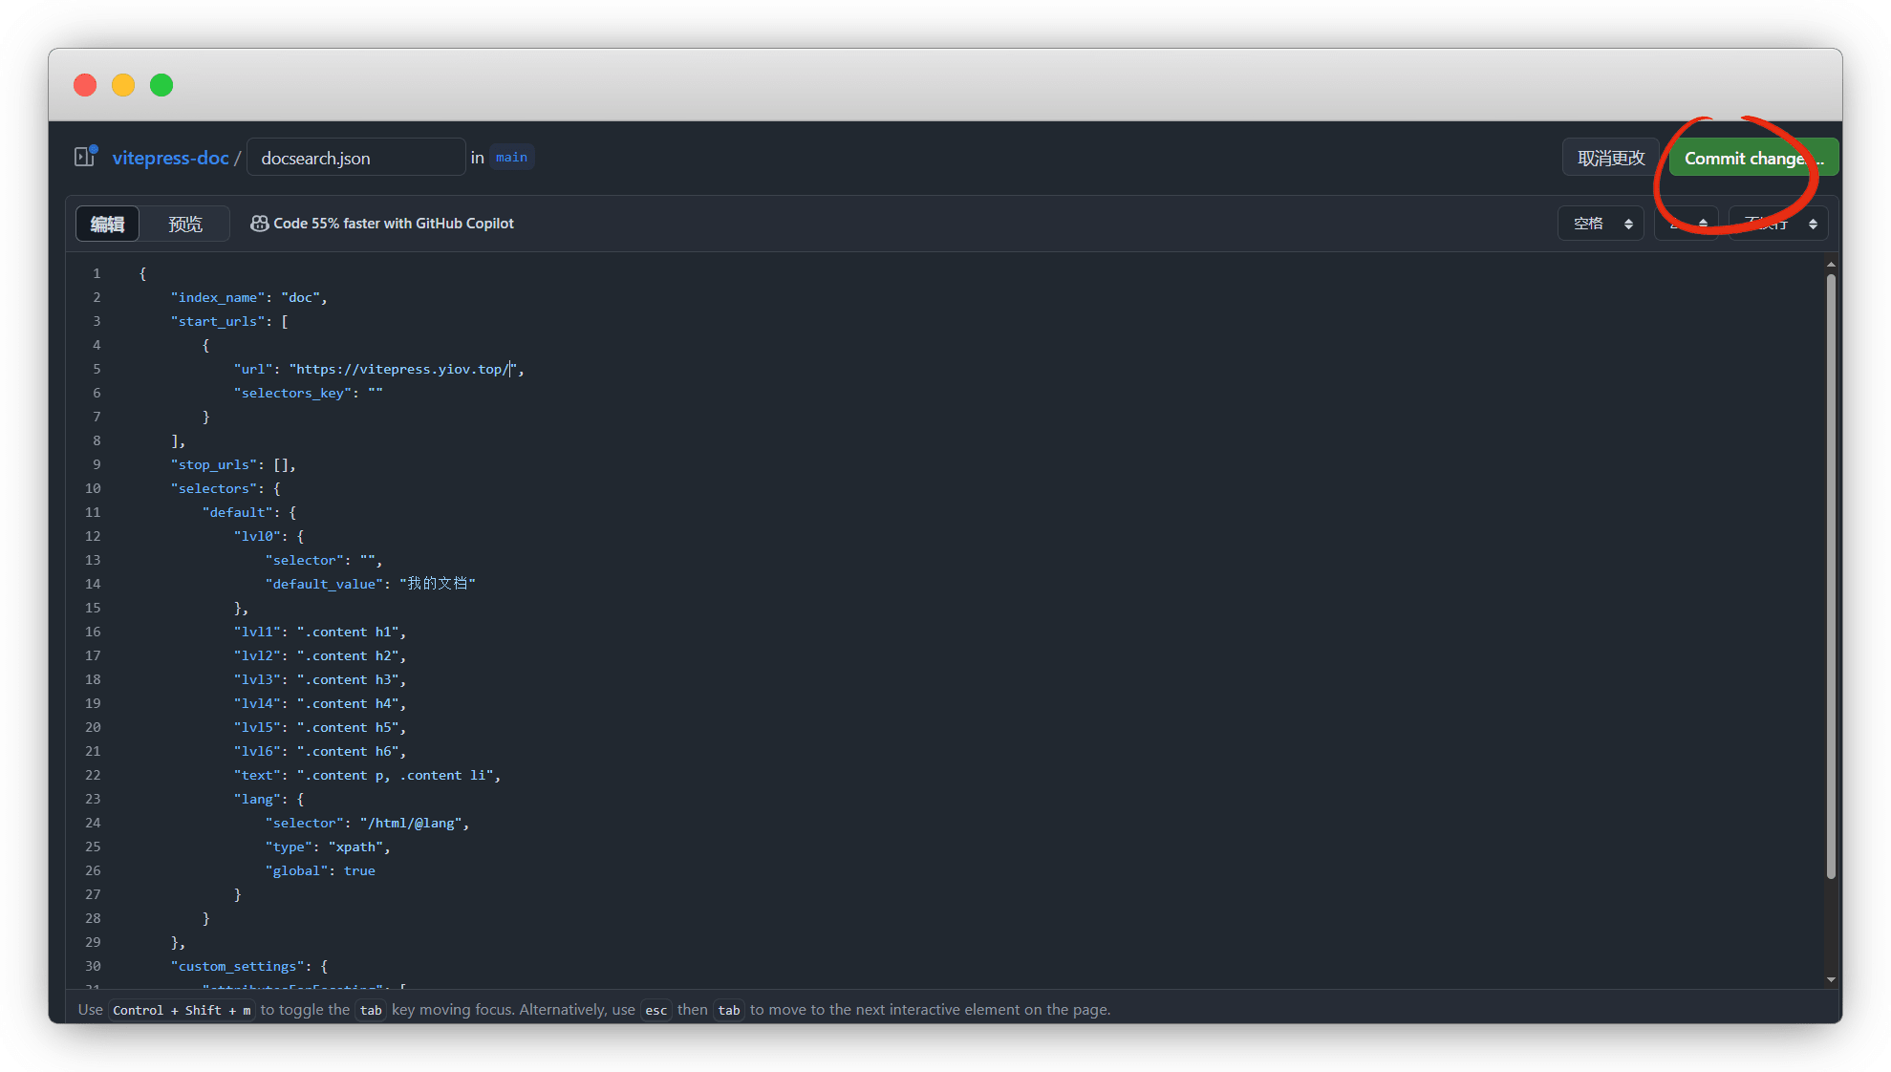This screenshot has width=1891, height=1072.
Task: Click the green Commit changes button
Action: (1752, 159)
